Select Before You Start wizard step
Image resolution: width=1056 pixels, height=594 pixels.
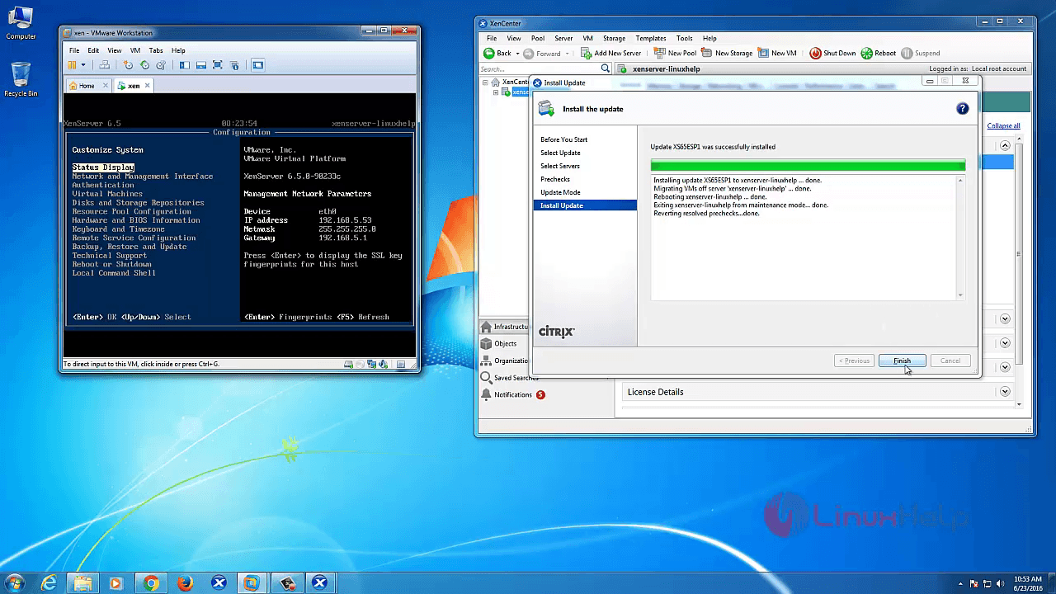point(564,139)
